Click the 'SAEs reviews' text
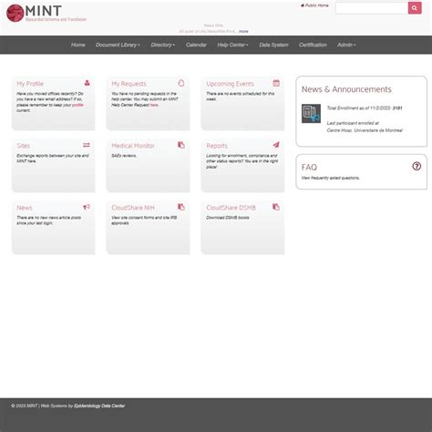Image resolution: width=432 pixels, height=432 pixels. point(124,156)
